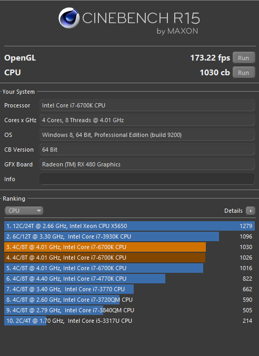Select ranking row Intel Core i7-3930K

click(129, 236)
